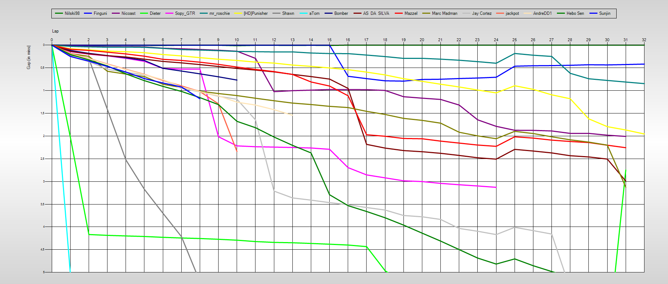
Task: Click the red Mazzel legend swatch
Action: pyautogui.click(x=399, y=13)
